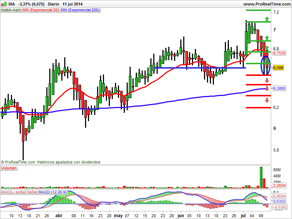Select the Heikin-Ashi indicator label

coord(11,10)
